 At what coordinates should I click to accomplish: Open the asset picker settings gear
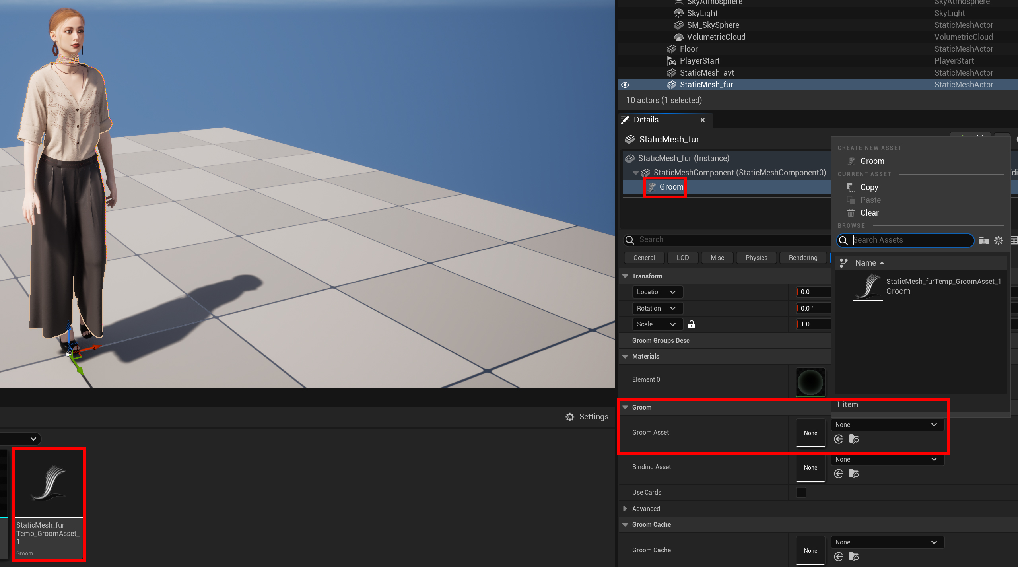[999, 241]
